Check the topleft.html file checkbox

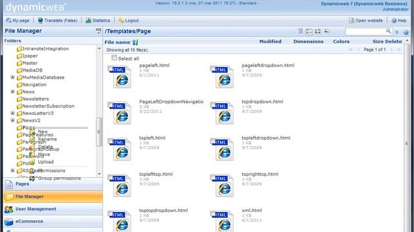110,141
